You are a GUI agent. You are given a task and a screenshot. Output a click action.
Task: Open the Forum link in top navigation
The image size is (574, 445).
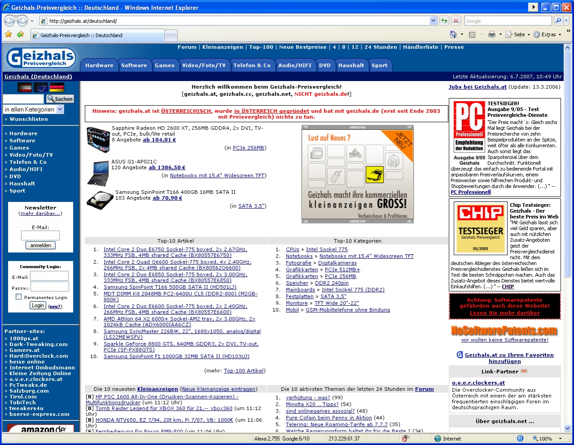click(187, 47)
